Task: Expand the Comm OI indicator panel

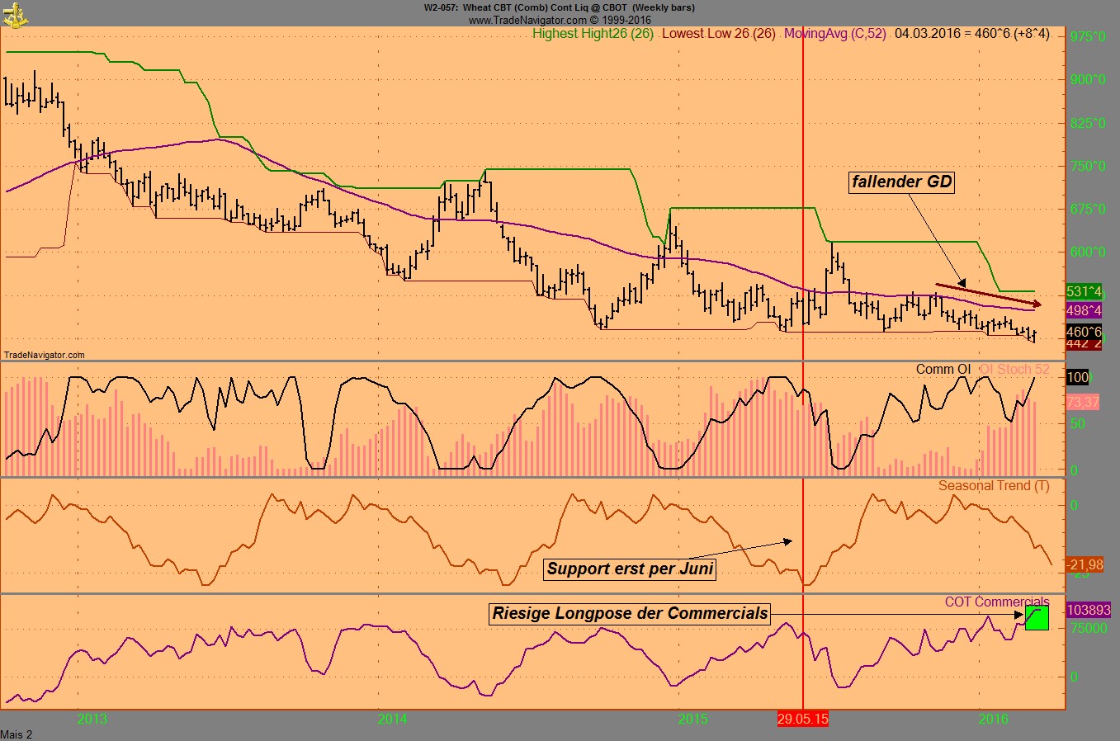Action: (943, 369)
